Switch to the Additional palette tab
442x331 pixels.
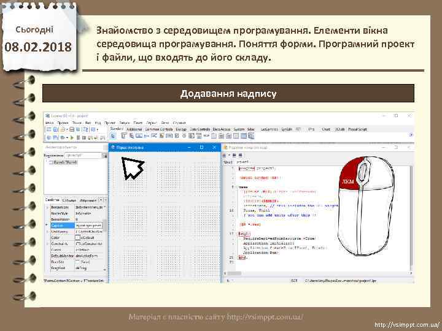point(134,129)
